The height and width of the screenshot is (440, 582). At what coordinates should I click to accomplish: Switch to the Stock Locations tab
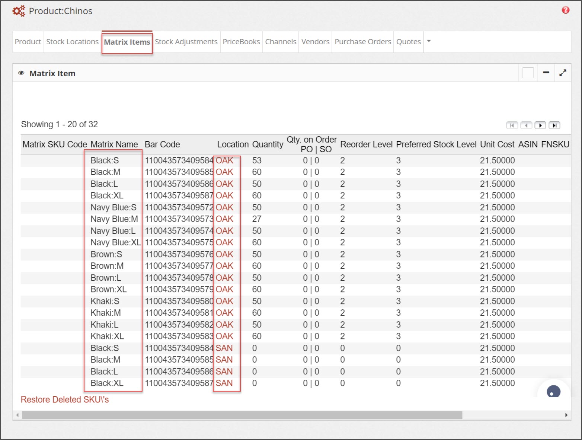click(72, 42)
